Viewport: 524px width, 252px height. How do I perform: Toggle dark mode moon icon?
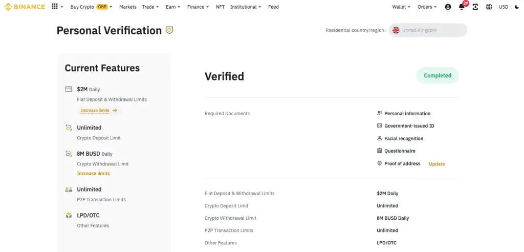[x=517, y=7]
